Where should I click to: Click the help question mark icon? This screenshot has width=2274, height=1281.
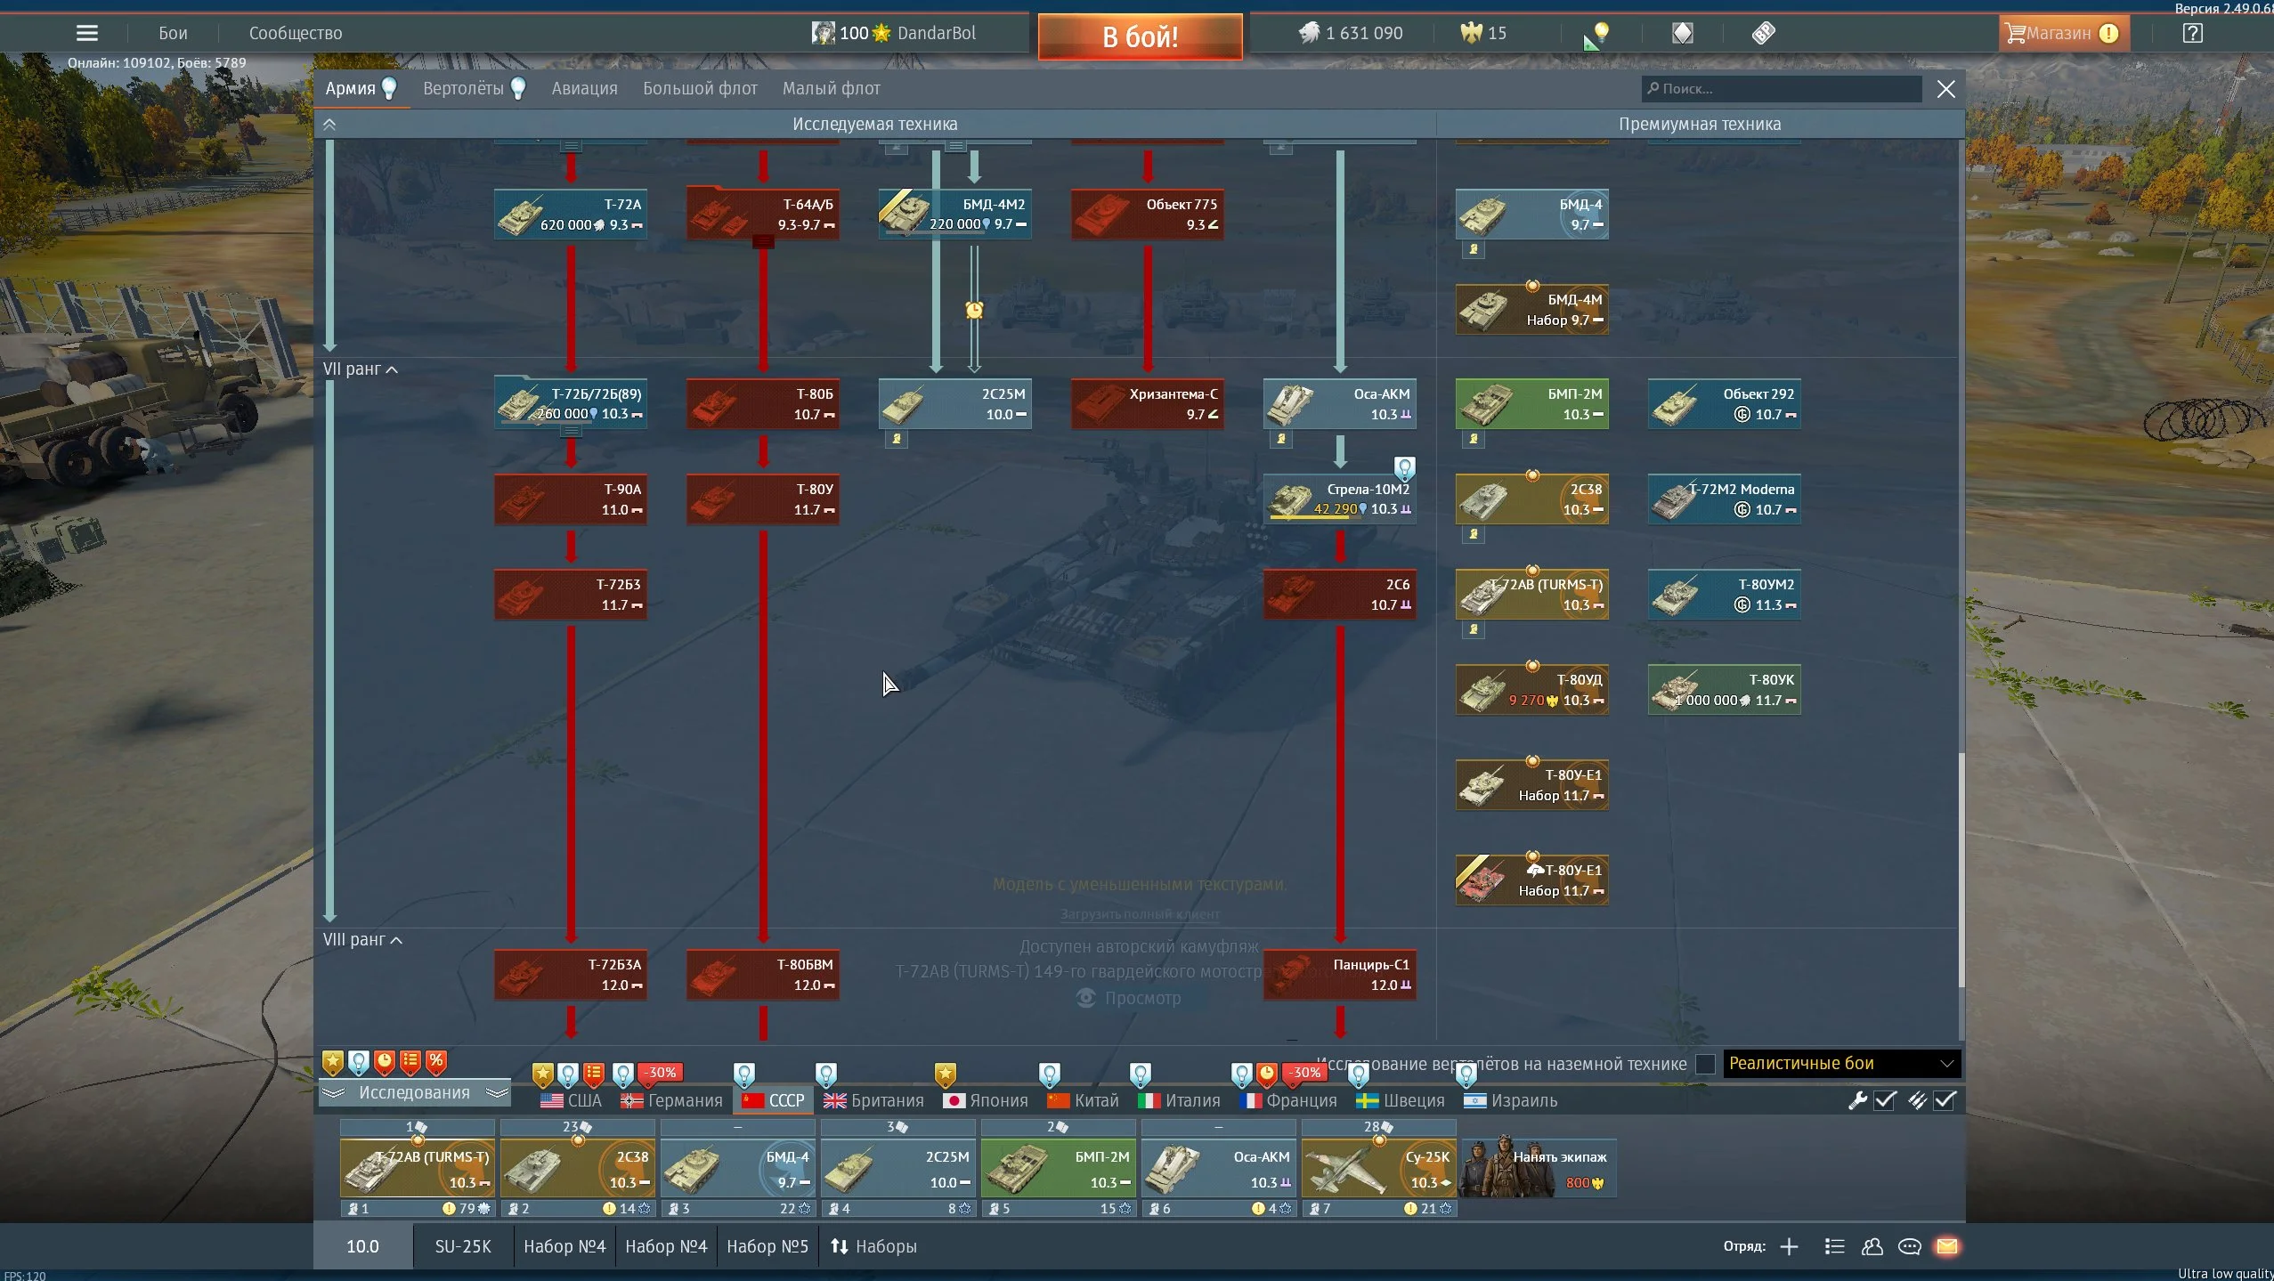[x=2193, y=33]
